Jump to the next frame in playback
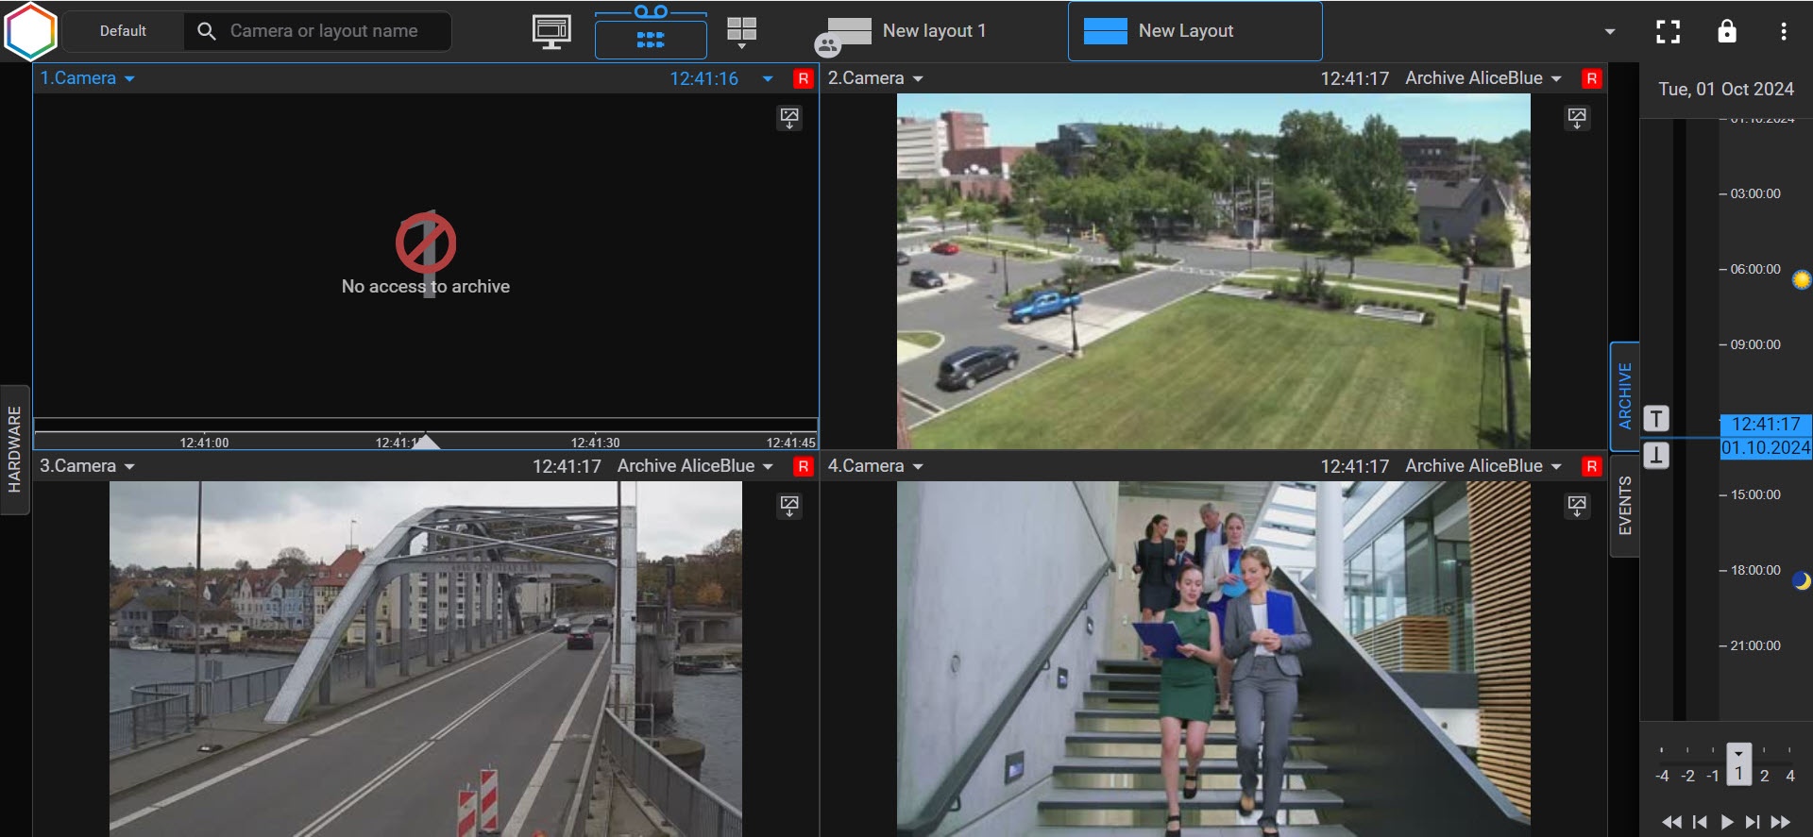The image size is (1813, 837). tap(1753, 822)
